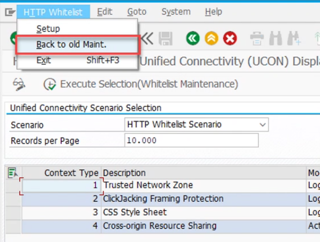Select the ClickJacking Framing Protection row

pyautogui.click(x=163, y=199)
